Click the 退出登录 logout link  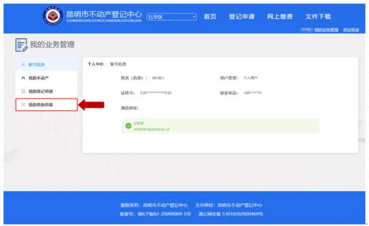click(x=351, y=30)
